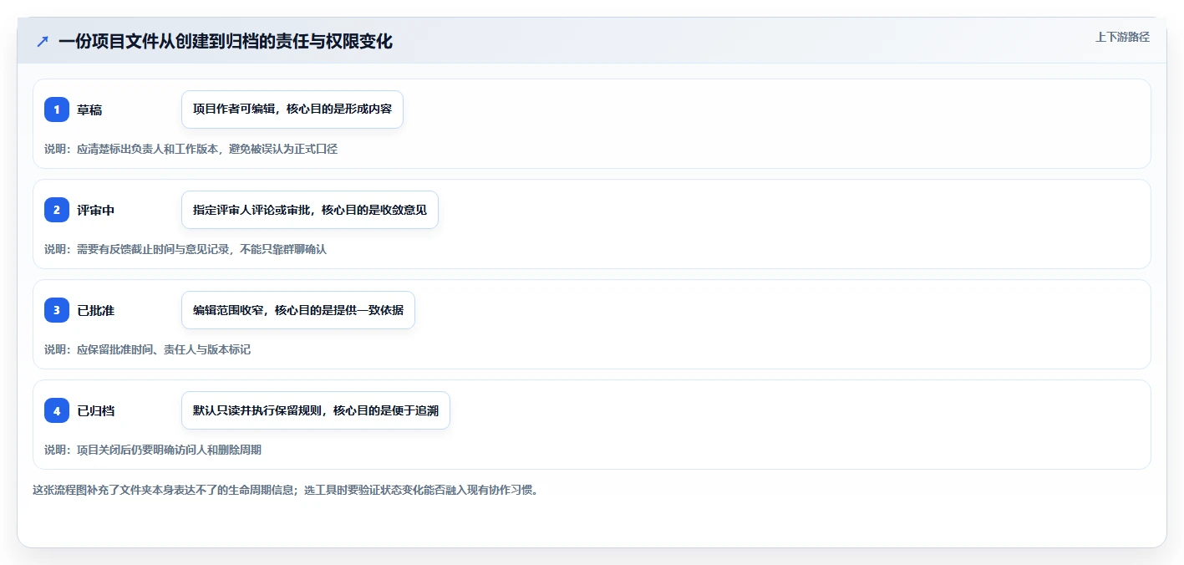Click the note 需要有反馈截止时间与意见记录
This screenshot has width=1184, height=565.
(185, 249)
